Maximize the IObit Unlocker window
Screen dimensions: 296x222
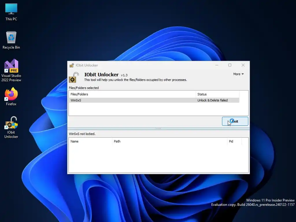click(x=230, y=65)
